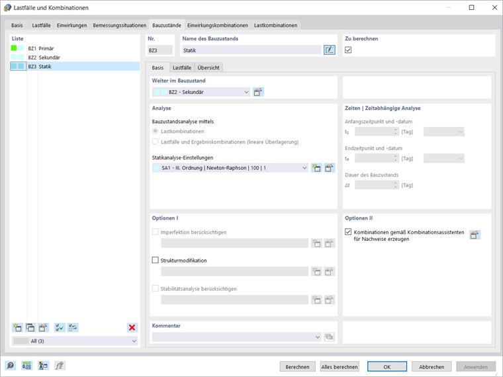Click the edit name icon next to Statik
503x377 pixels.
(330, 50)
